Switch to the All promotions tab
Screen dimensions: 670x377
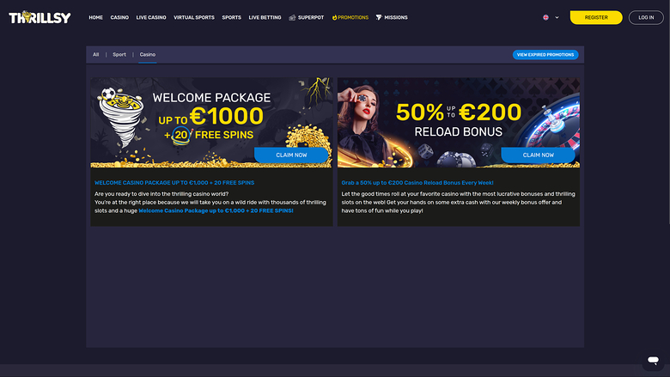coord(95,55)
